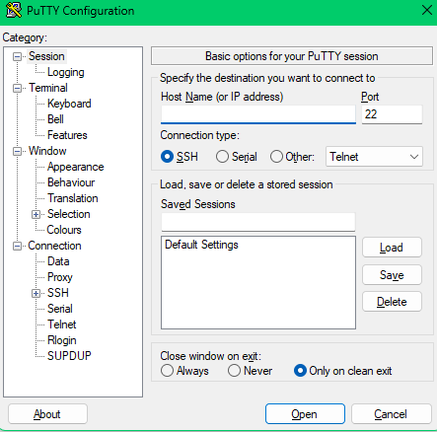
Task: Focus the Port number field
Action: click(x=392, y=114)
